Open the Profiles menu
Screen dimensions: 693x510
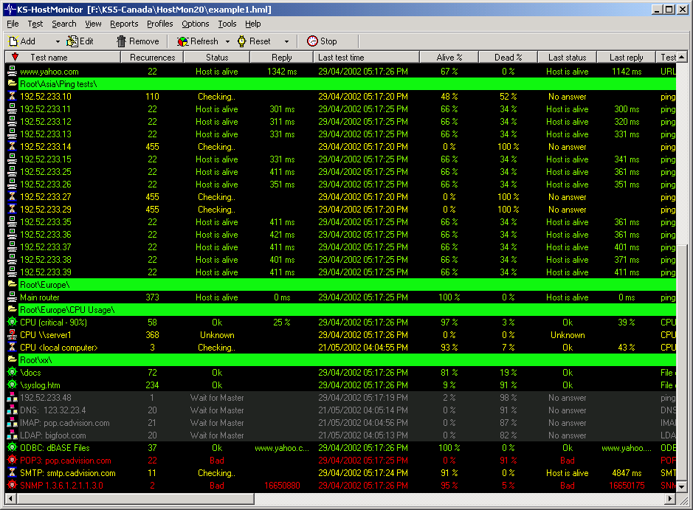click(x=159, y=24)
